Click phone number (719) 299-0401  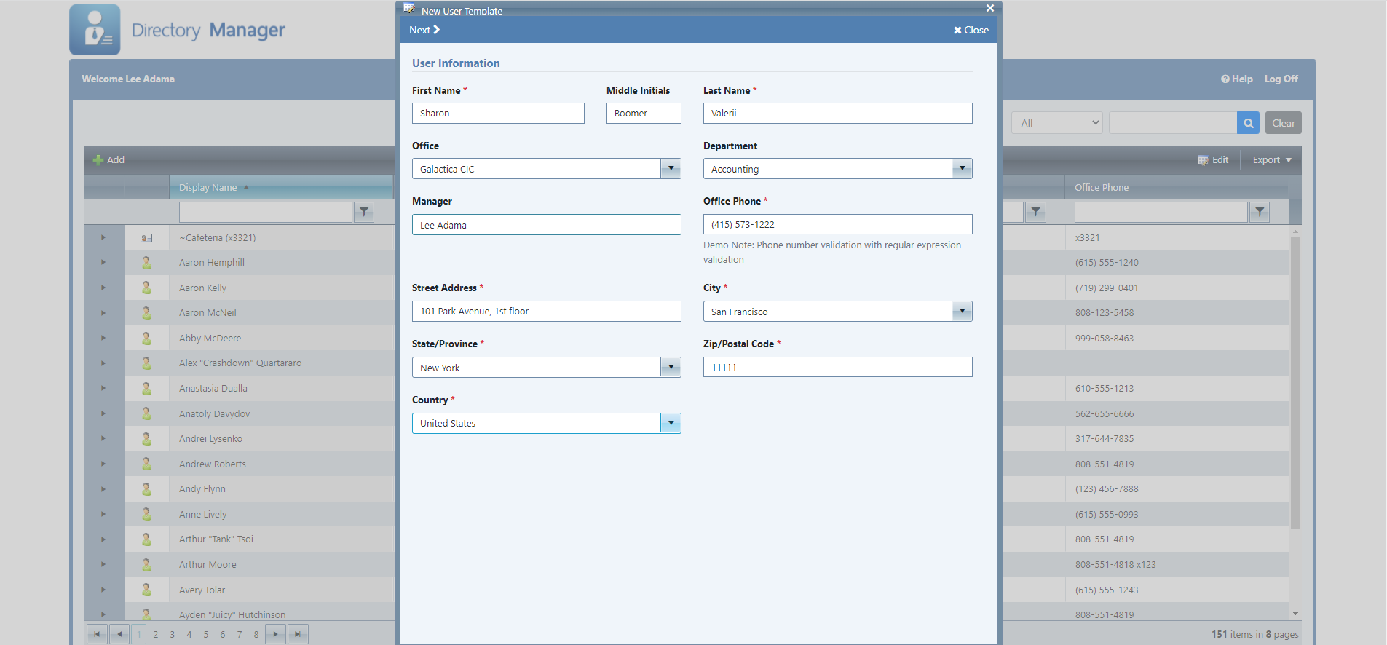pyautogui.click(x=1107, y=288)
